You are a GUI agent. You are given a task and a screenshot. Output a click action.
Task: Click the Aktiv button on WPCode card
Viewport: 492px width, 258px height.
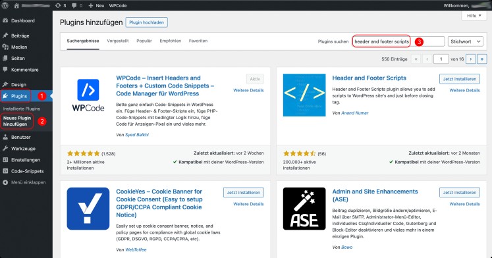255,79
